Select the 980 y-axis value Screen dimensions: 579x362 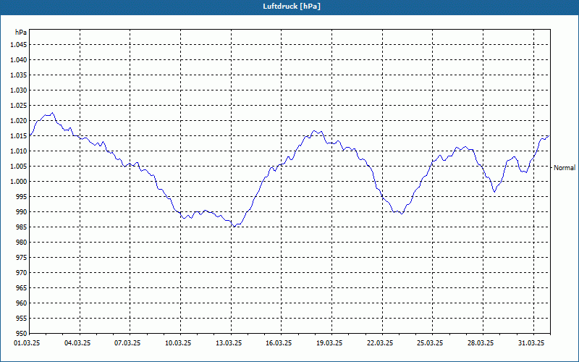click(22, 243)
